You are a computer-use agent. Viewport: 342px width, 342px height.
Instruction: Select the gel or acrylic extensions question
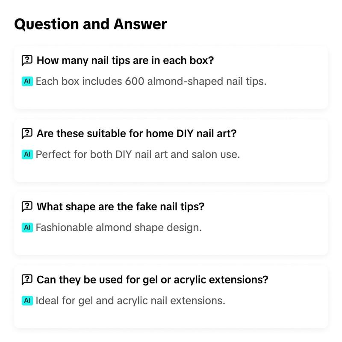pos(152,280)
